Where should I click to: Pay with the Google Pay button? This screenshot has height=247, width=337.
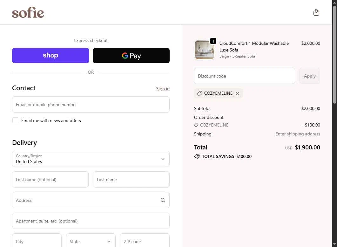click(x=131, y=56)
